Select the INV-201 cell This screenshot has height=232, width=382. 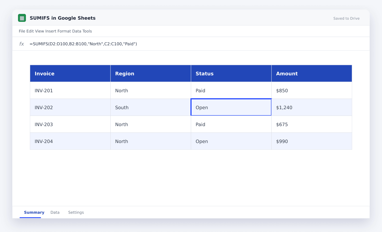point(70,90)
